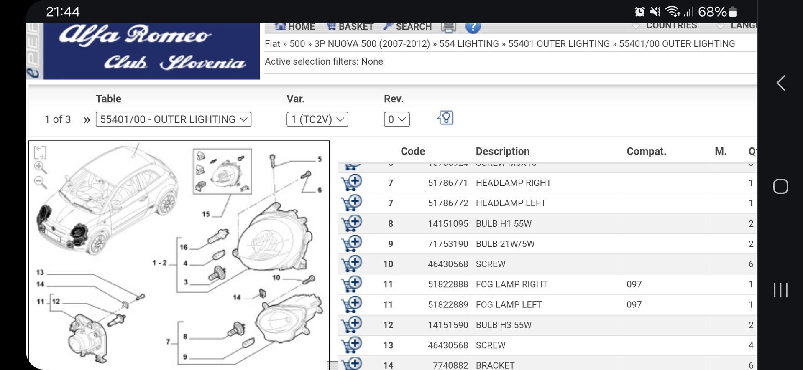This screenshot has height=370, width=803.
Task: Open the HOME menu item
Action: point(295,27)
